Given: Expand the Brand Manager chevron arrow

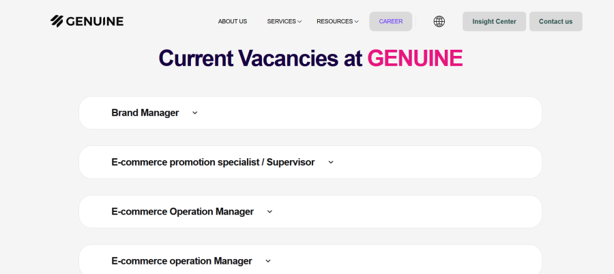Looking at the screenshot, I should pyautogui.click(x=194, y=113).
